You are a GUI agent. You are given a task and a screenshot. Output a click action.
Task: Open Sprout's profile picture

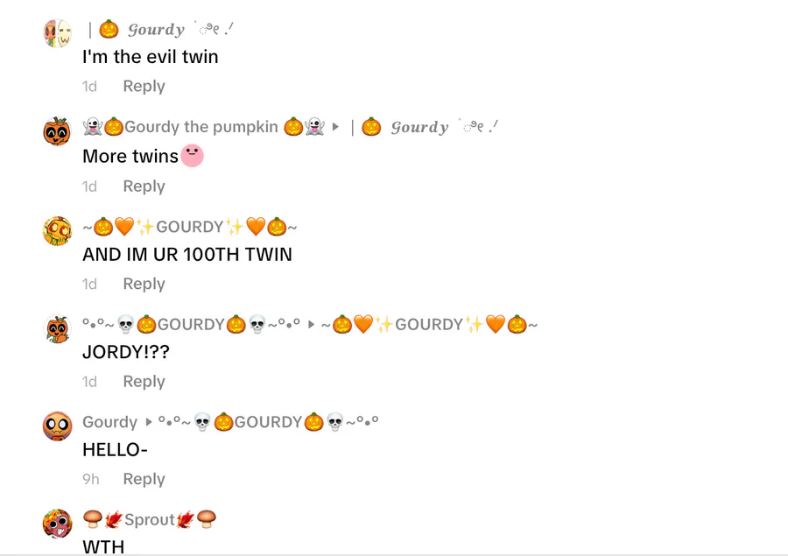click(x=57, y=524)
